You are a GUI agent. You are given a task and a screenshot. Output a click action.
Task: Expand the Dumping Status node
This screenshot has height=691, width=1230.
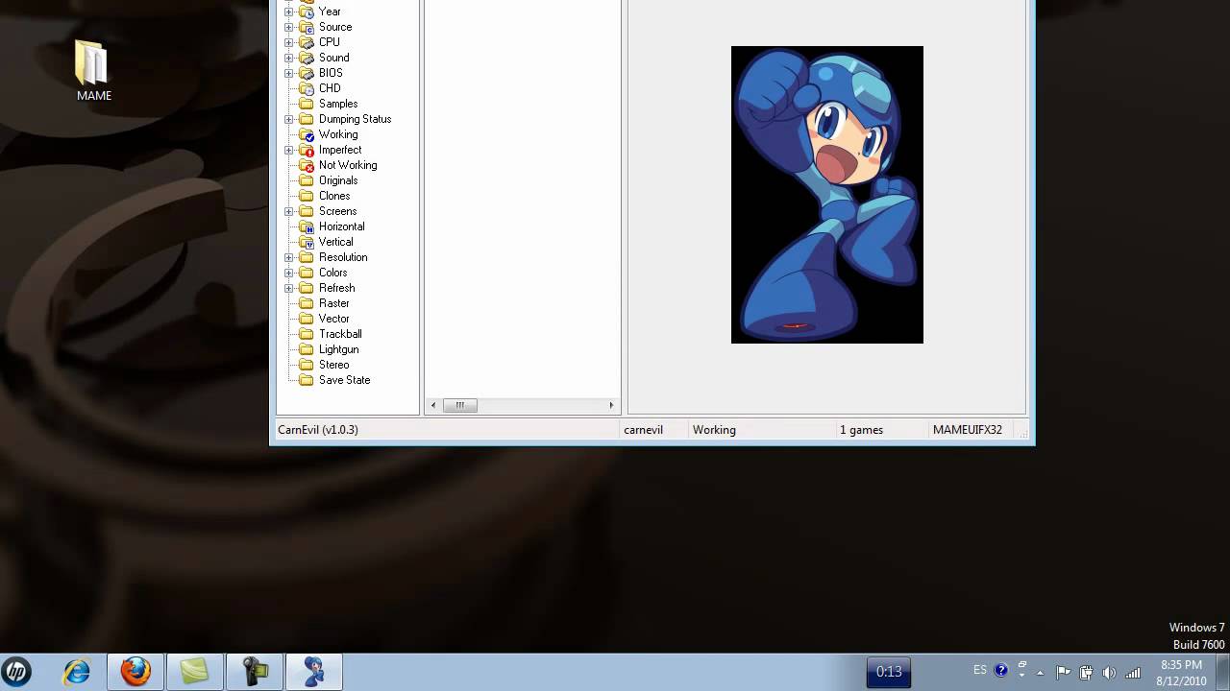tap(288, 119)
